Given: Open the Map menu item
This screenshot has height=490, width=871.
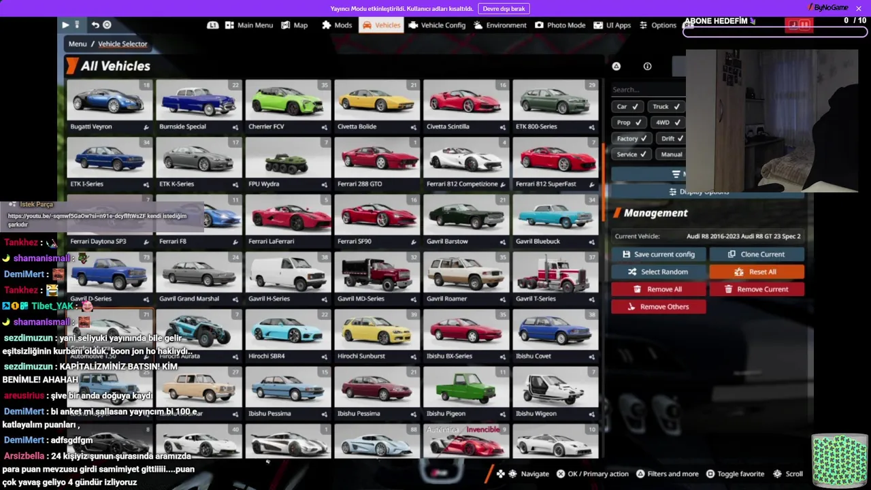Looking at the screenshot, I should tap(294, 25).
